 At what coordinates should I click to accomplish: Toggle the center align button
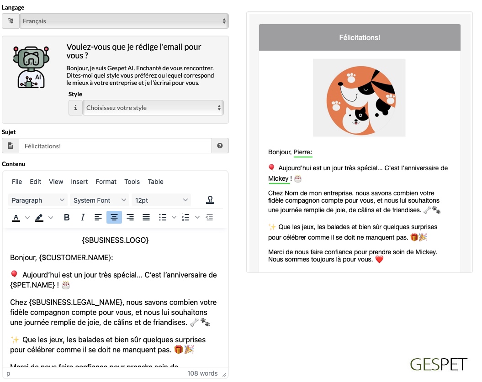point(114,217)
